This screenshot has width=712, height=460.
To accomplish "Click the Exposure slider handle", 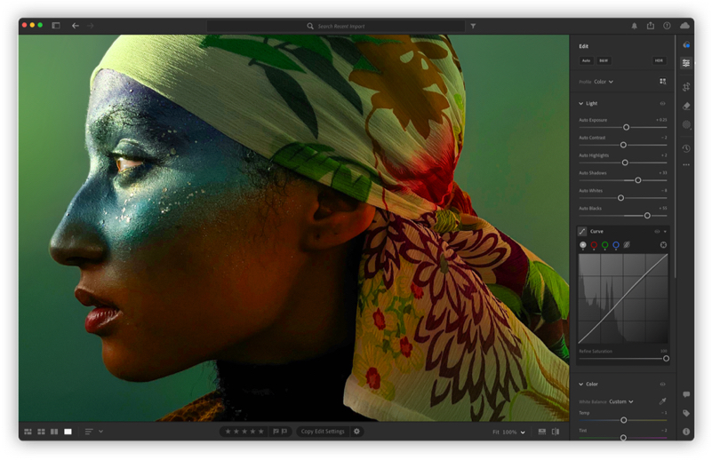I will 626,128.
